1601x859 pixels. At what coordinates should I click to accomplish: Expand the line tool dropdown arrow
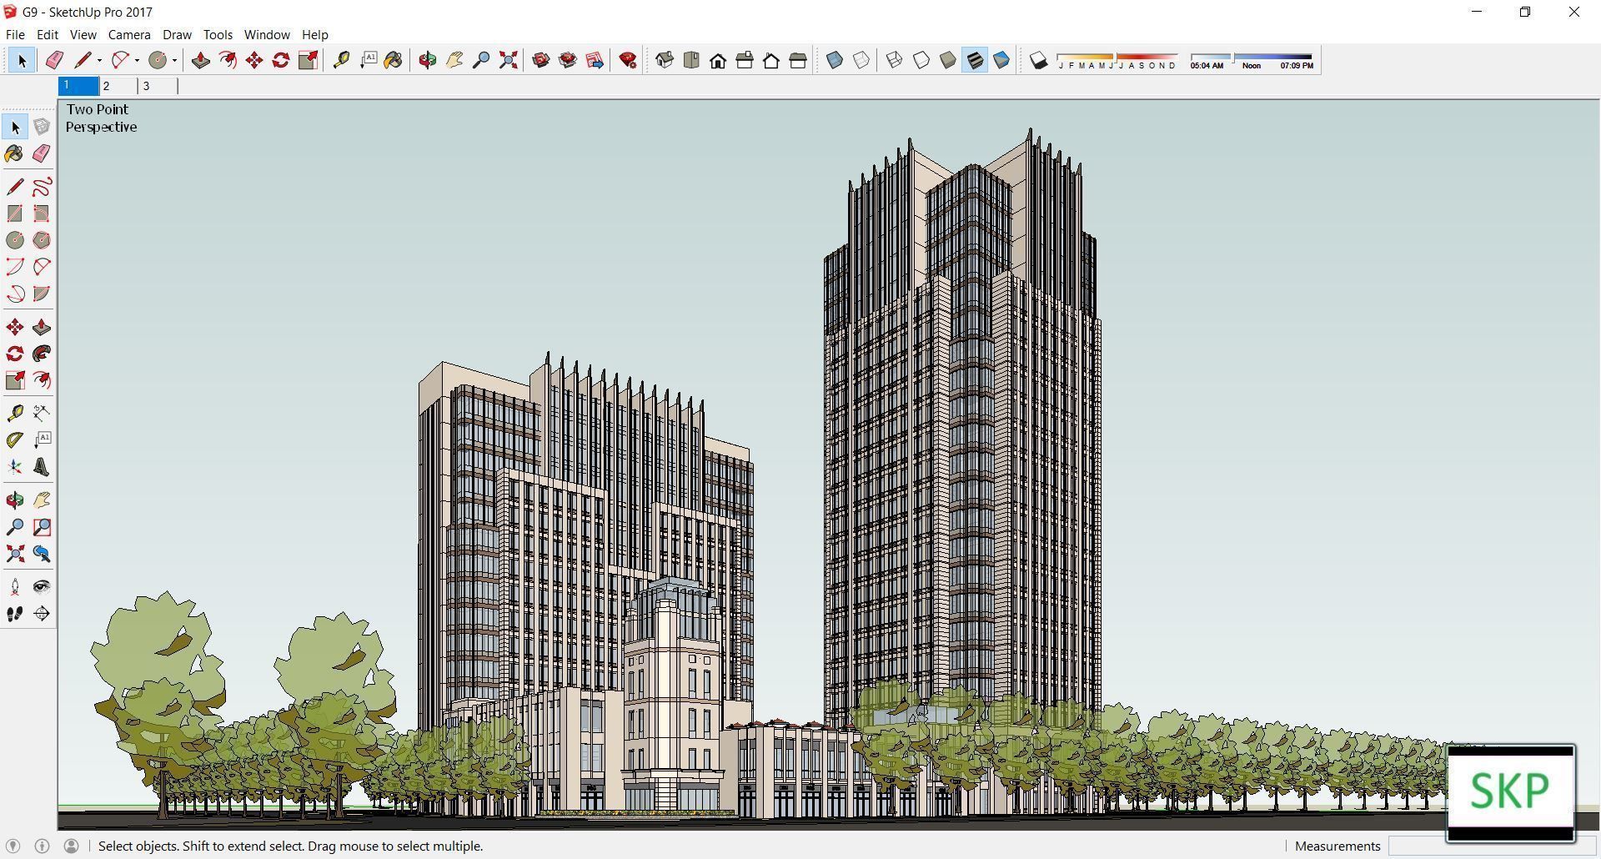(99, 60)
